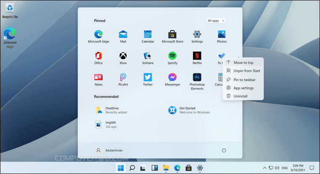
Task: Open the Calendar app
Action: [x=147, y=36]
